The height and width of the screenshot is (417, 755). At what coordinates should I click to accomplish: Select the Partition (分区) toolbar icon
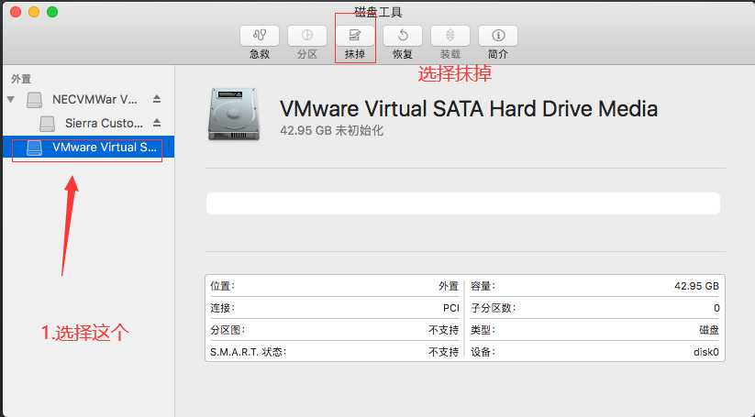(x=307, y=36)
